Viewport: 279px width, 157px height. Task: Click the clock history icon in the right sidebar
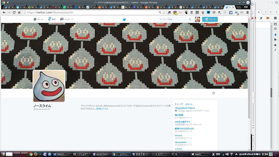(x=275, y=29)
